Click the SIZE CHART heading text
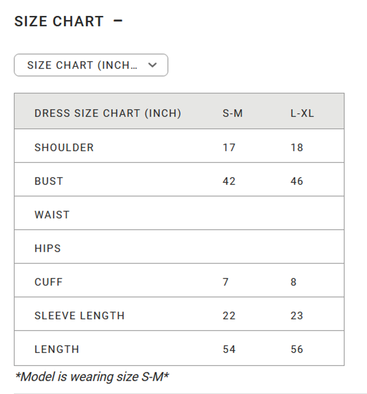Viewport: 367px width, 394px height. pos(59,22)
